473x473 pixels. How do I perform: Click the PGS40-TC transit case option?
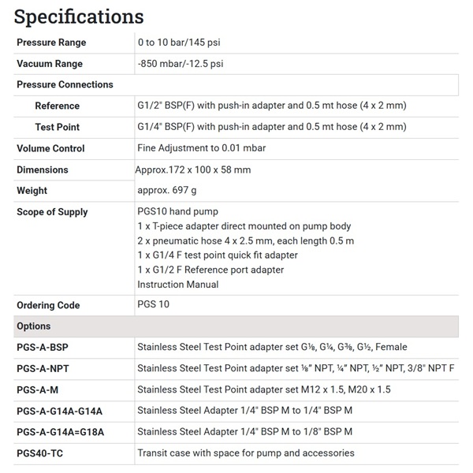(39, 453)
